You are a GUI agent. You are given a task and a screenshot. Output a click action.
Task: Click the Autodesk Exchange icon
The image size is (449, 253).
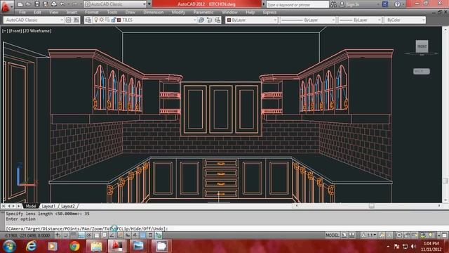(385, 4)
